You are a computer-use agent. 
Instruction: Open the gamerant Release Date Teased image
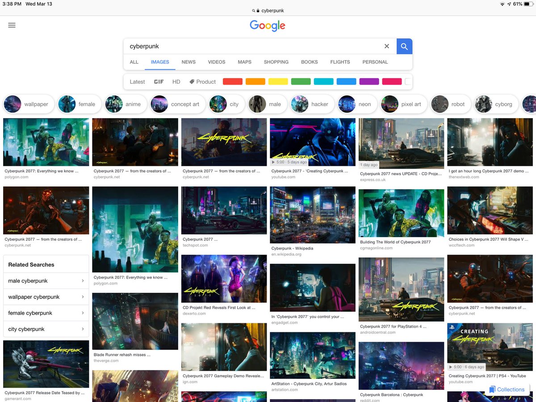pos(46,364)
